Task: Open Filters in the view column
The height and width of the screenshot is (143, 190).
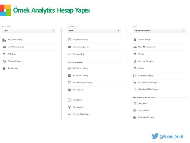Action: [x=141, y=69]
